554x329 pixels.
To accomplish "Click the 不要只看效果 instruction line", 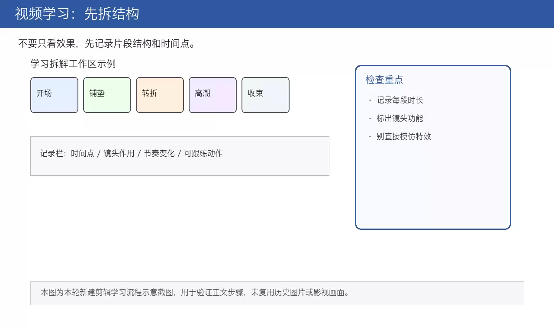I will pyautogui.click(x=107, y=44).
